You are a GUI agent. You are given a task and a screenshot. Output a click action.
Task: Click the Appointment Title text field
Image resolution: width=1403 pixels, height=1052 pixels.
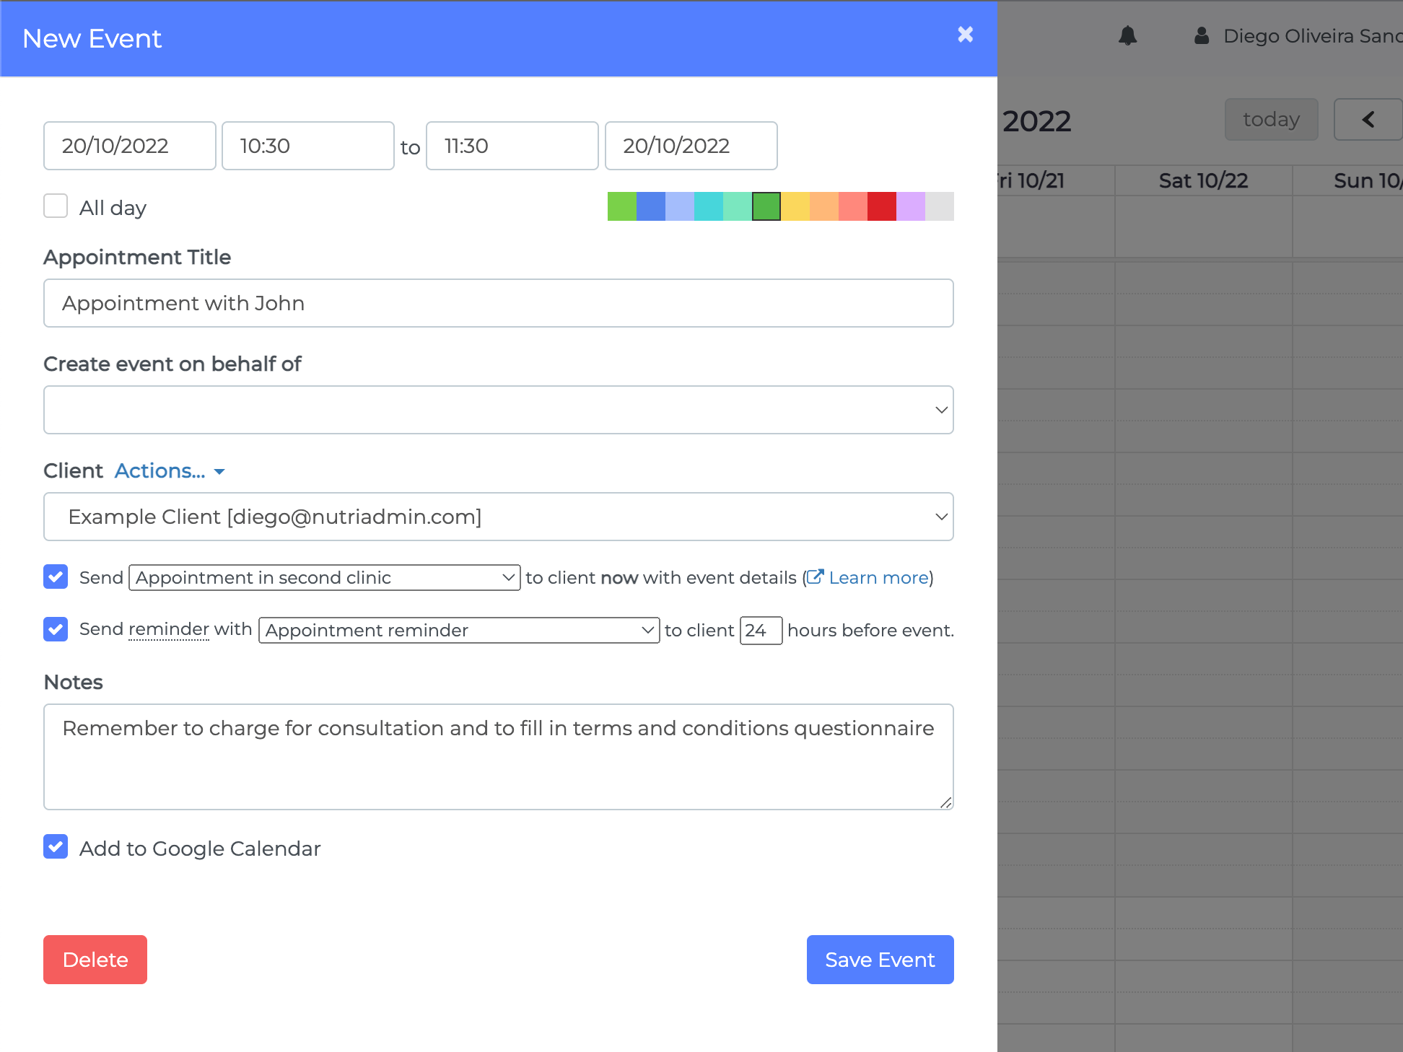[x=498, y=303]
